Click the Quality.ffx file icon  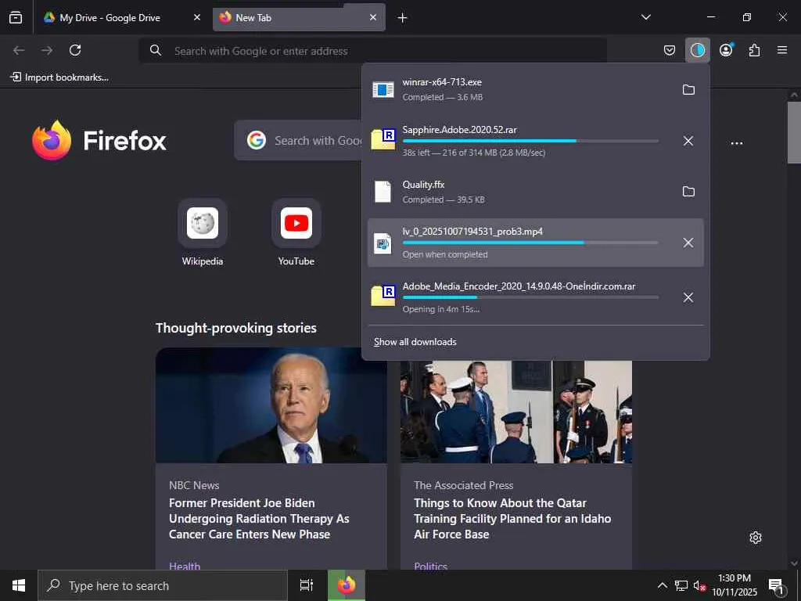tap(383, 192)
